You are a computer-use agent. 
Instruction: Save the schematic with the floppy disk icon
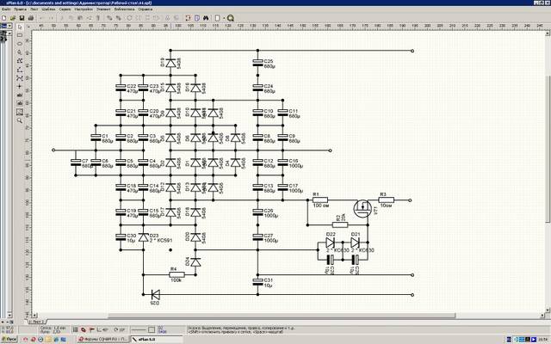22,18
